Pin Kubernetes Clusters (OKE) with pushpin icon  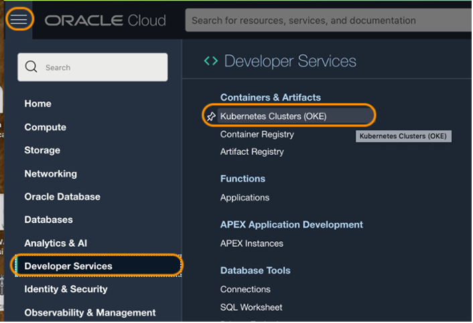[x=211, y=117]
